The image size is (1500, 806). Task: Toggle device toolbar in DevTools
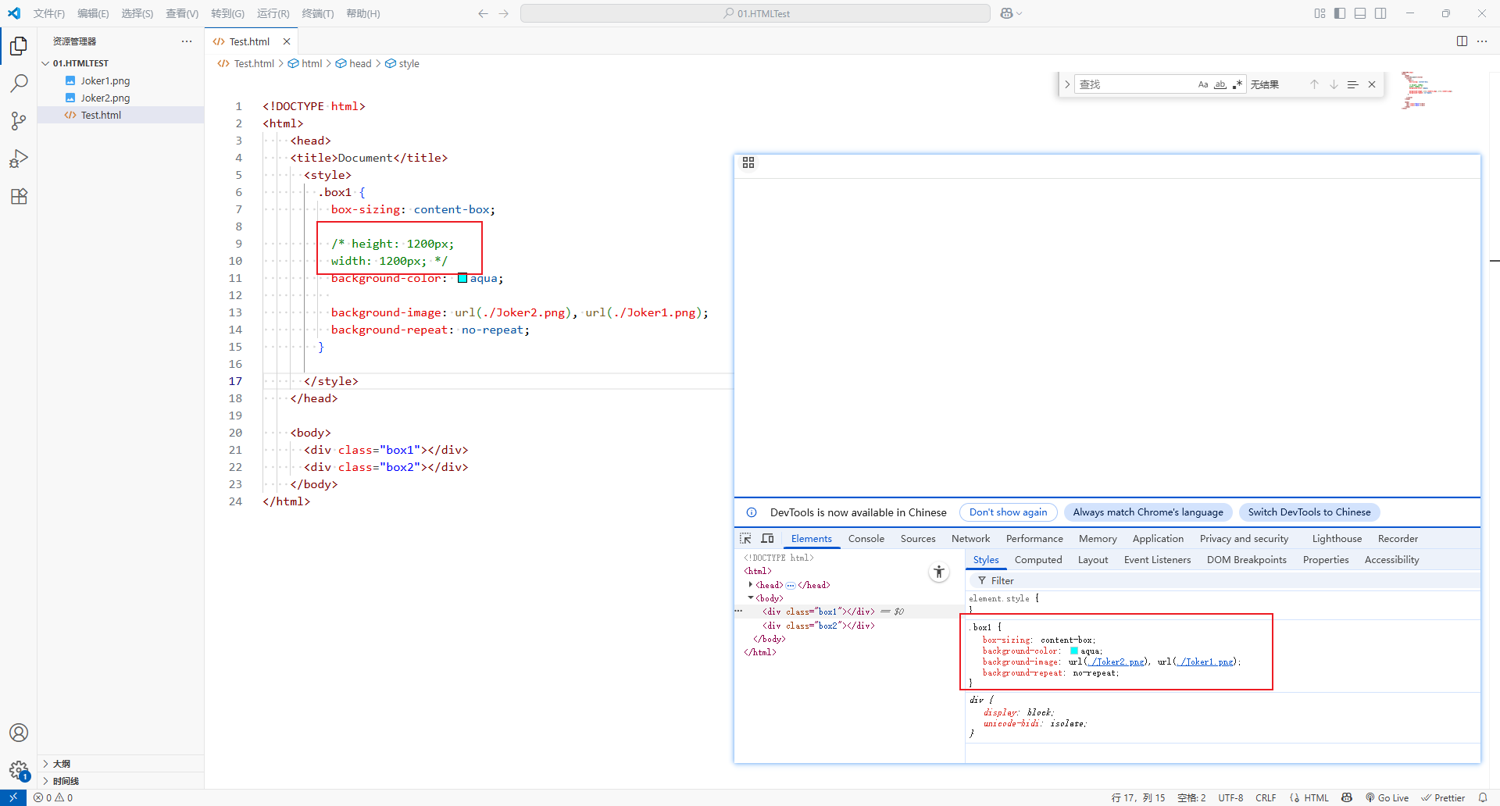[x=767, y=538]
